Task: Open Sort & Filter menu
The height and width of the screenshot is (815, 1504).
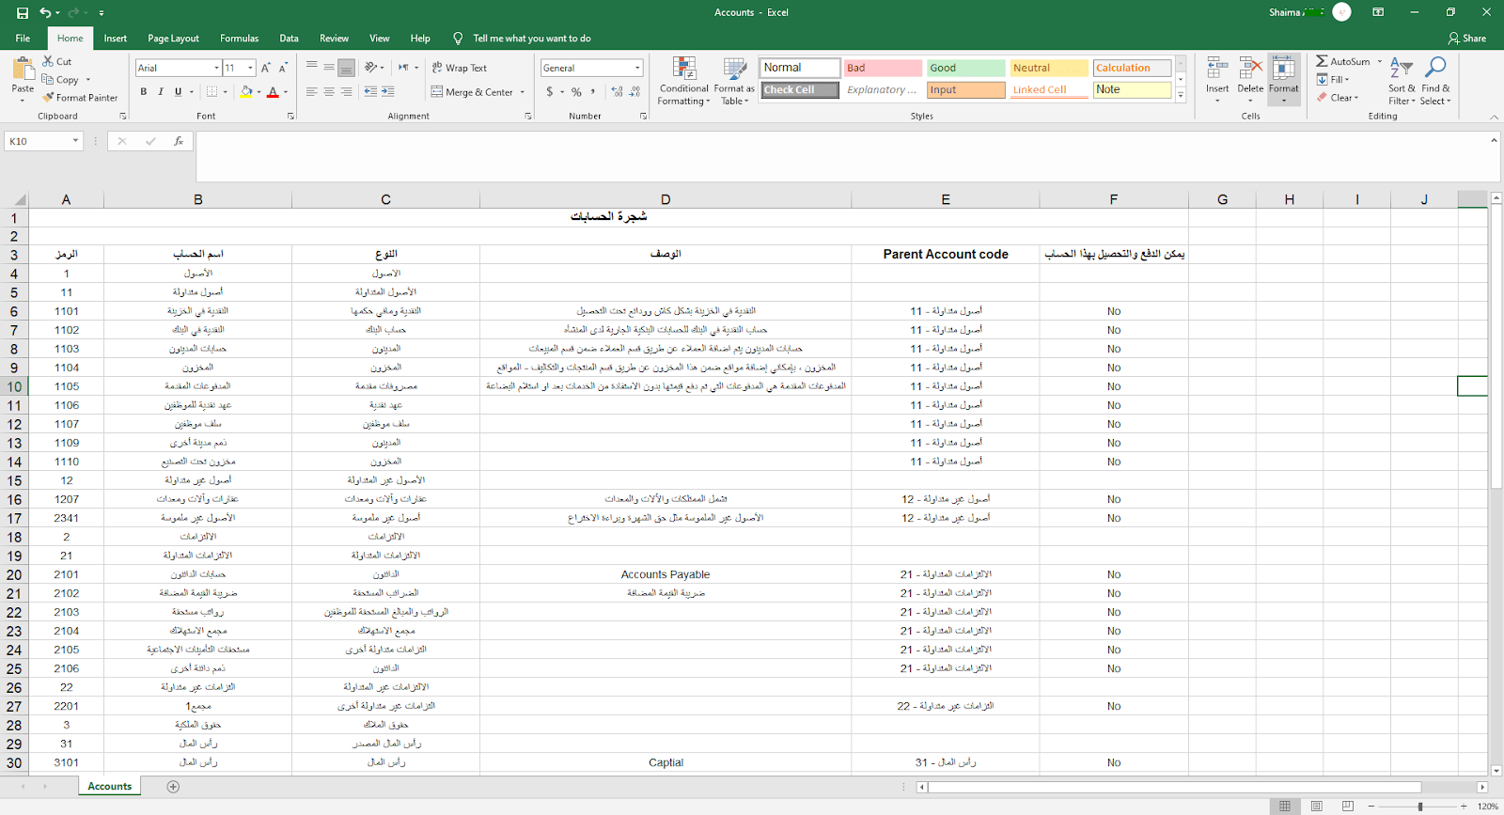Action: [x=1402, y=81]
